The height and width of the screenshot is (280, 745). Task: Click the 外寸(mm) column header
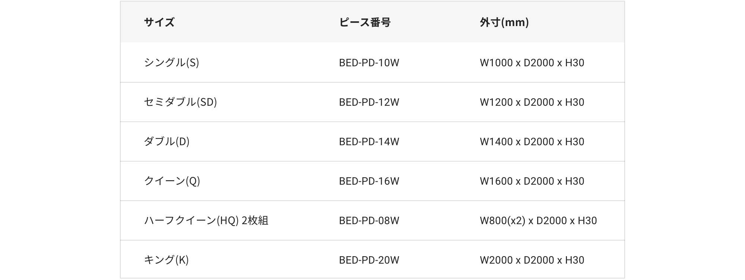[x=504, y=22]
